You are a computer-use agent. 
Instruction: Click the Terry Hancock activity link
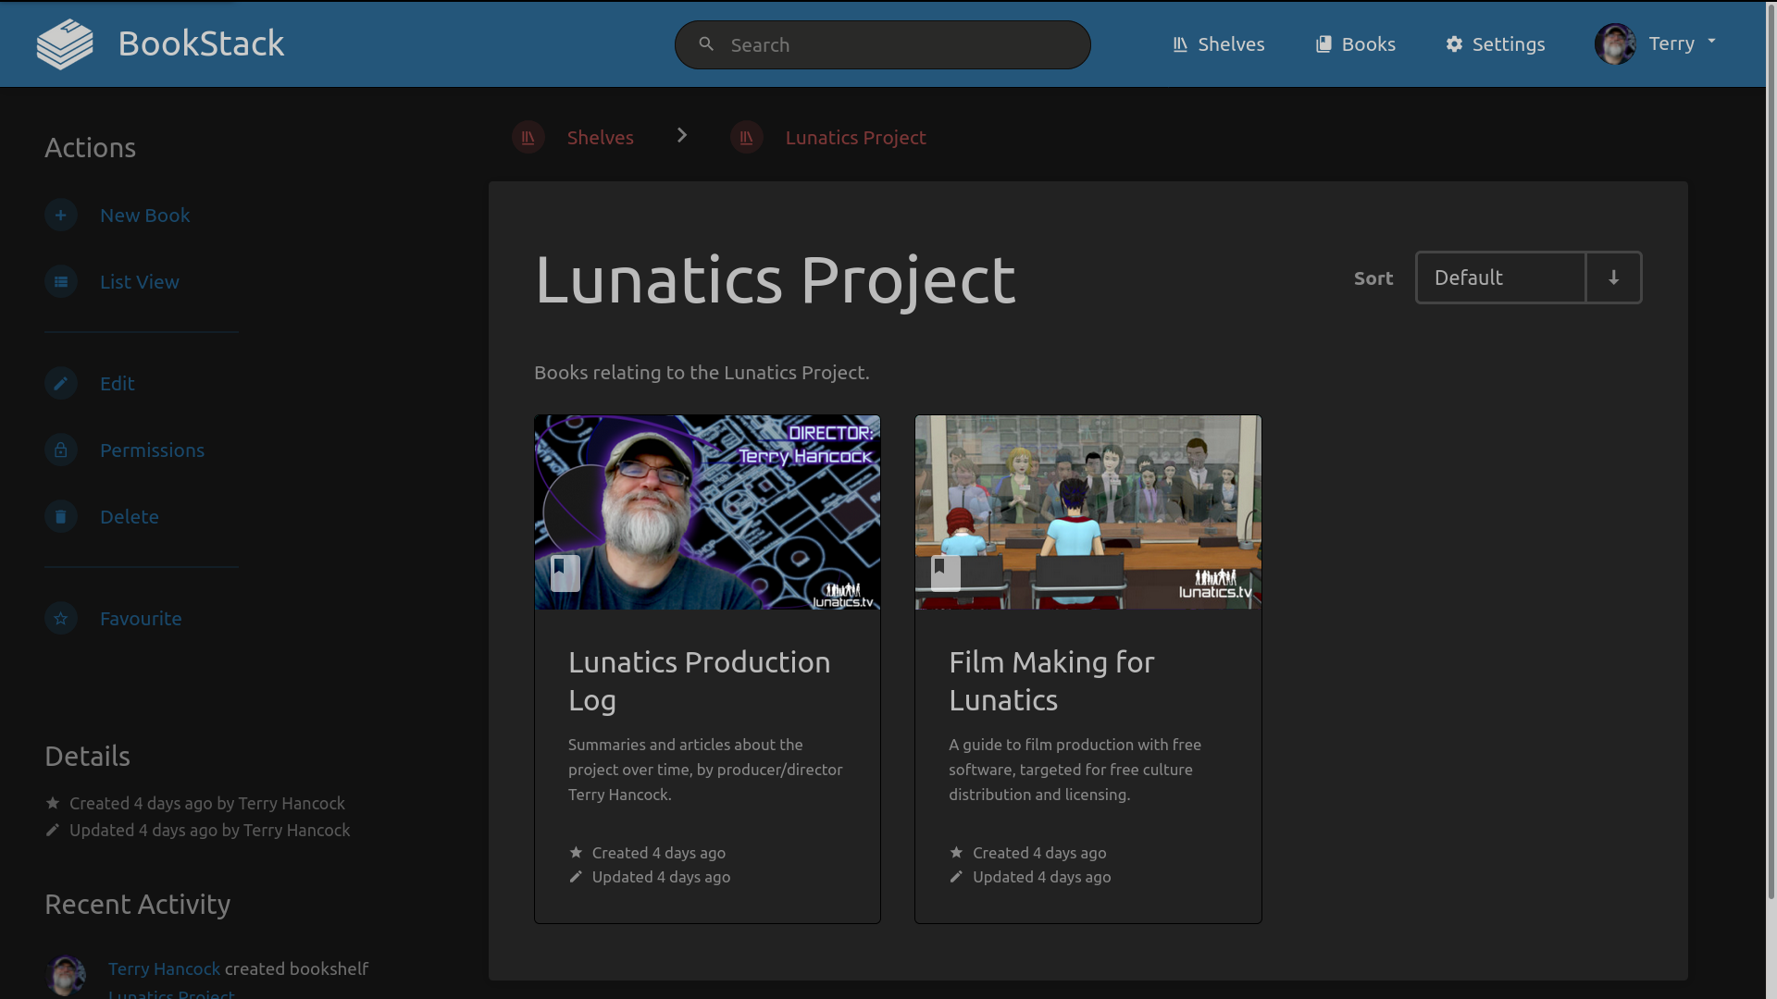pyautogui.click(x=164, y=968)
